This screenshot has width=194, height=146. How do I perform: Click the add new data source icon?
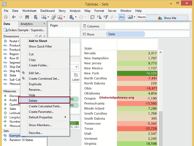click(36, 17)
